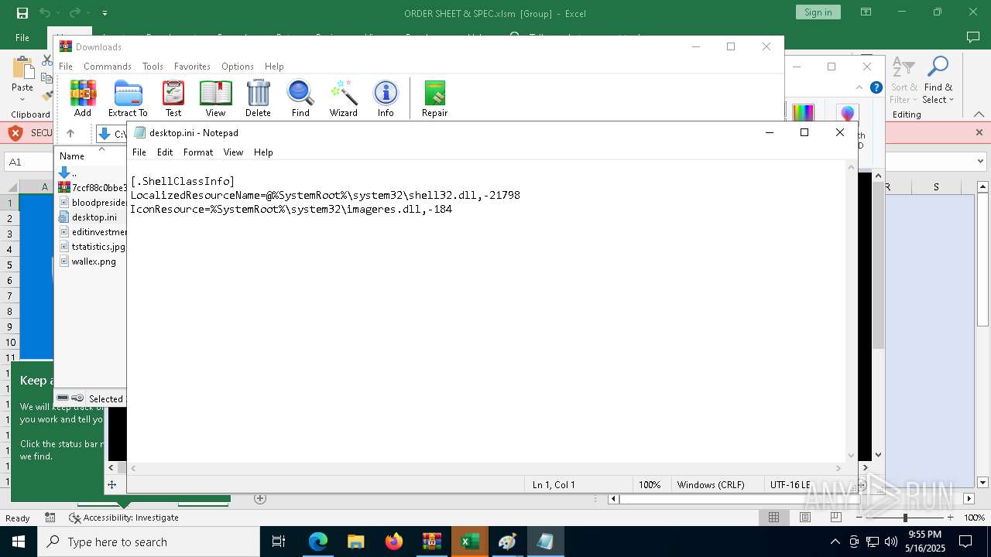Open WinRAR Favorites menu
991x557 pixels.
192,67
